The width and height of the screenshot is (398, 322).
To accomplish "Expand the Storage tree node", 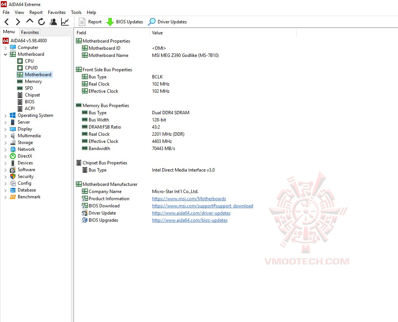I will coord(5,143).
